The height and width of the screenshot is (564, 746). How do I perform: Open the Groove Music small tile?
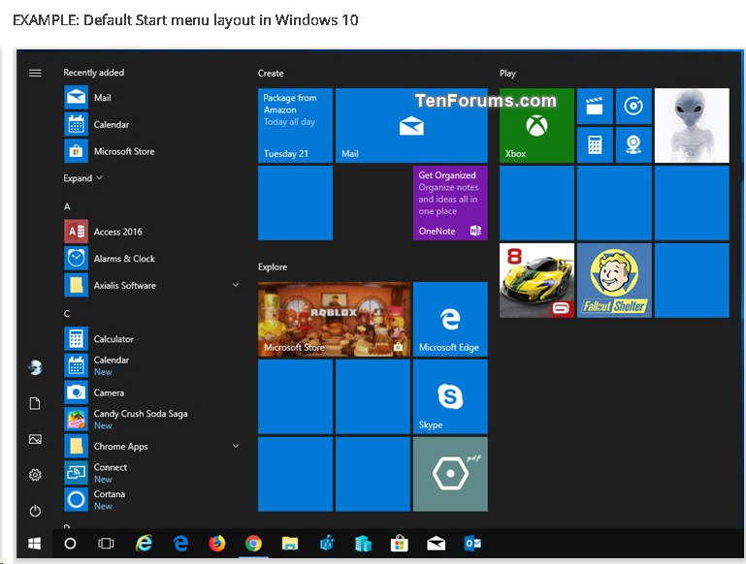tap(633, 106)
